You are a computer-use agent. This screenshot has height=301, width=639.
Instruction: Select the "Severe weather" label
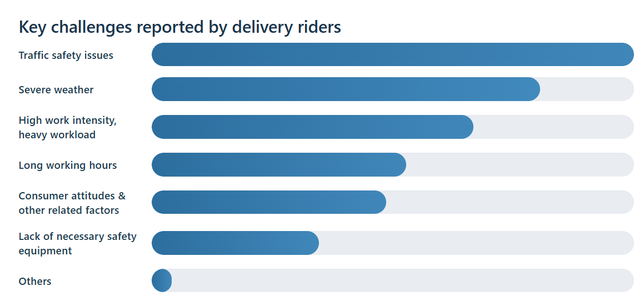pos(56,90)
